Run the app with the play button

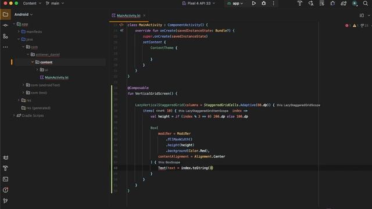254,3
